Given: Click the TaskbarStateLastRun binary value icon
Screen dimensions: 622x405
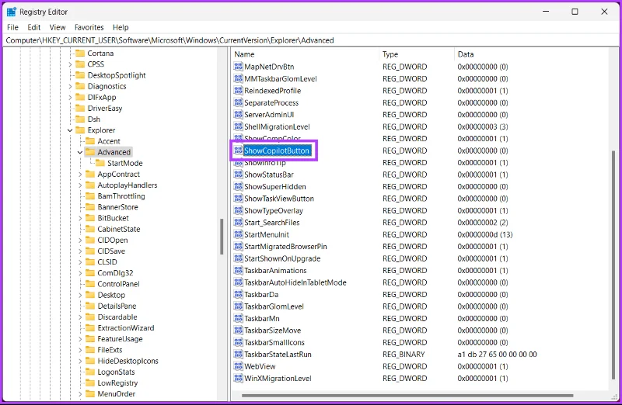Looking at the screenshot, I should click(x=238, y=354).
